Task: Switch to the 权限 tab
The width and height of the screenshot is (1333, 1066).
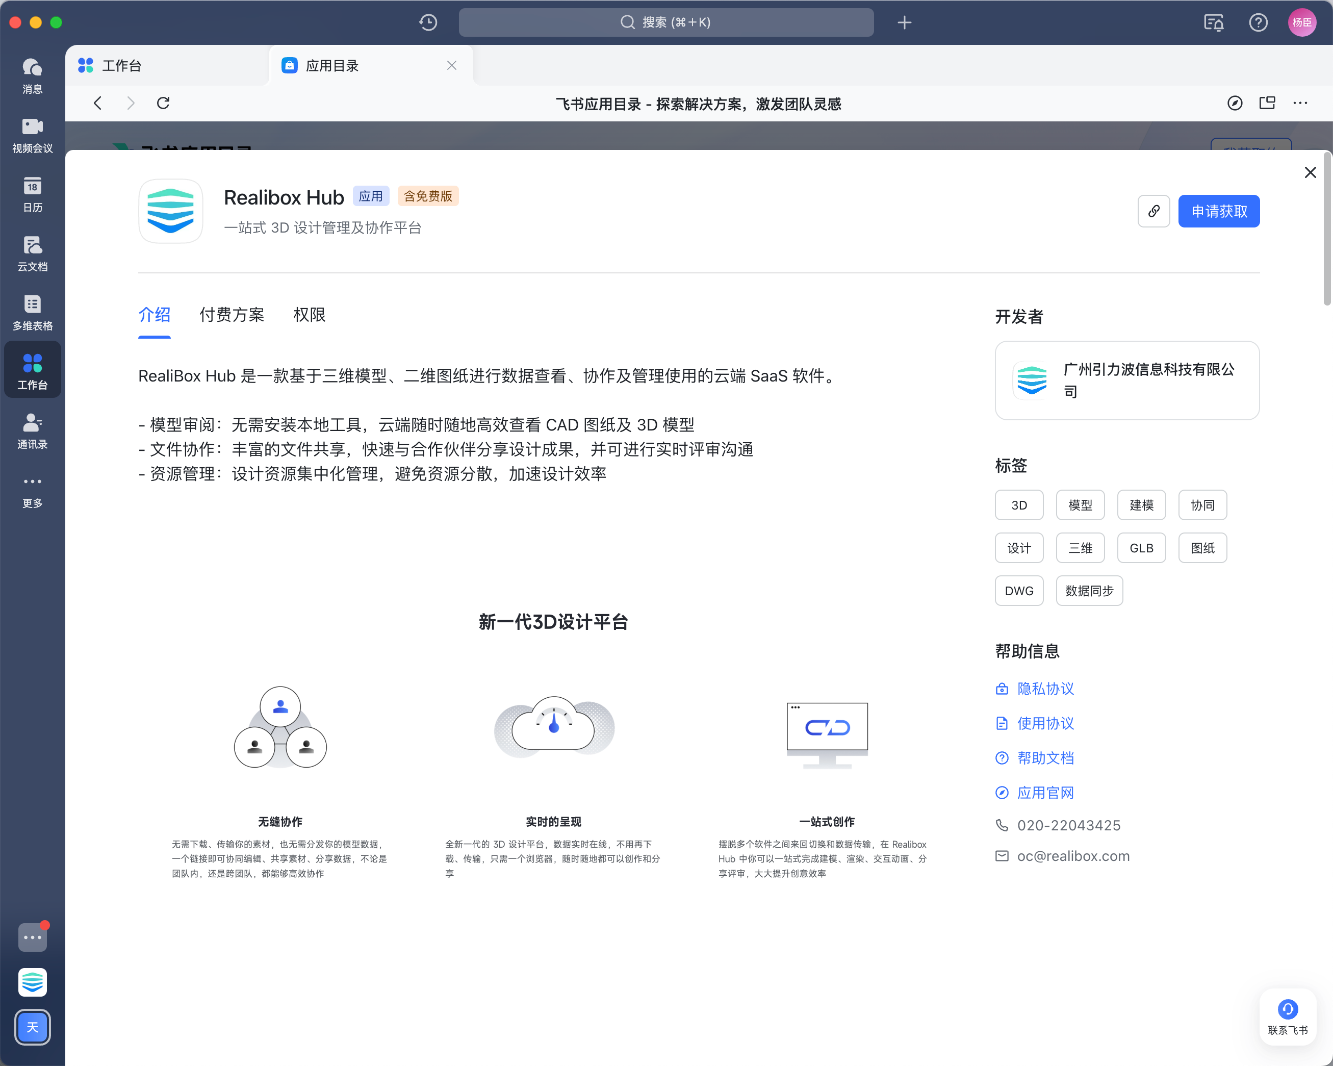Action: pyautogui.click(x=309, y=315)
